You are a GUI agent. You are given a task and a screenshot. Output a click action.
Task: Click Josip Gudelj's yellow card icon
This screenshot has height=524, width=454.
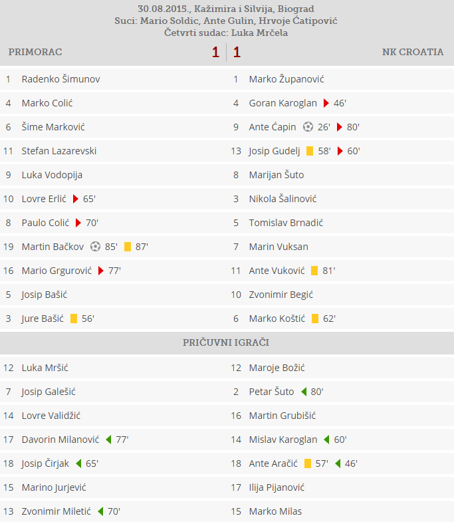pyautogui.click(x=310, y=151)
